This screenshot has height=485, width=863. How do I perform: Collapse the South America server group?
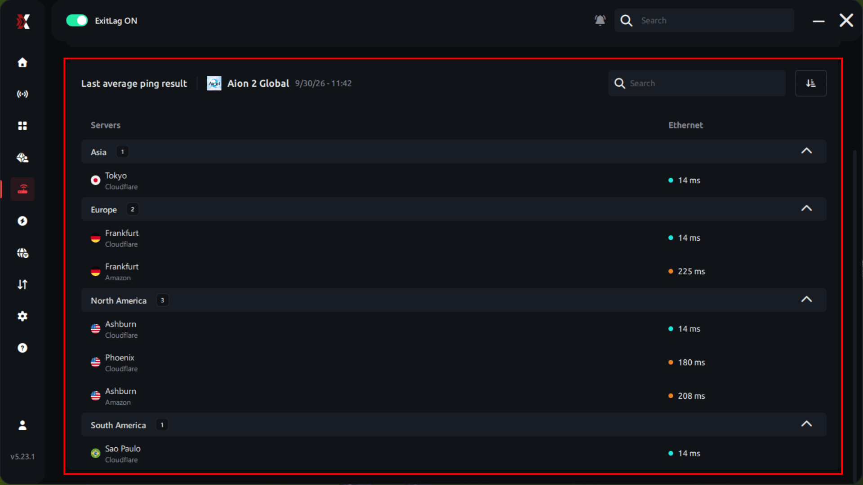807,424
